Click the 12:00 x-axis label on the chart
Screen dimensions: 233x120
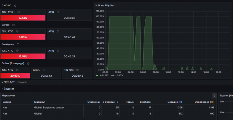181,72
